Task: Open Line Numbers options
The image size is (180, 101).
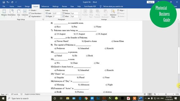Action: pos(35,13)
